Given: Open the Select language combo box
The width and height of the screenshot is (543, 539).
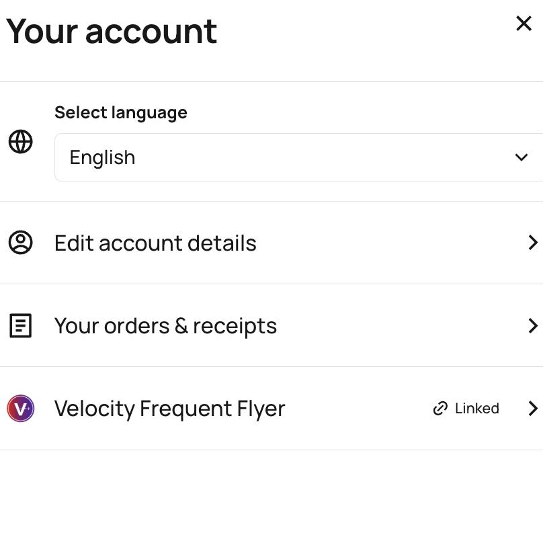Looking at the screenshot, I should coord(296,157).
